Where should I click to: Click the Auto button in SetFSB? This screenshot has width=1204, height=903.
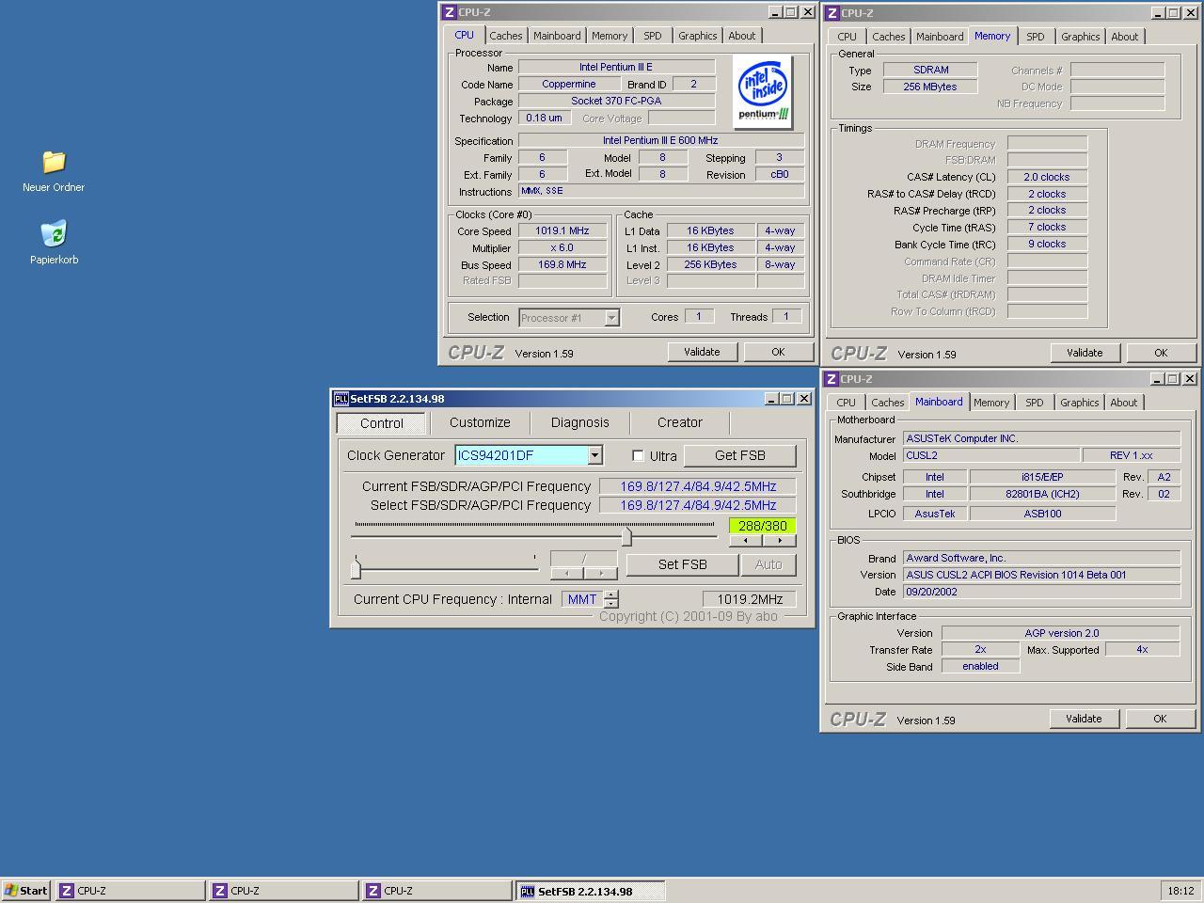click(x=768, y=564)
